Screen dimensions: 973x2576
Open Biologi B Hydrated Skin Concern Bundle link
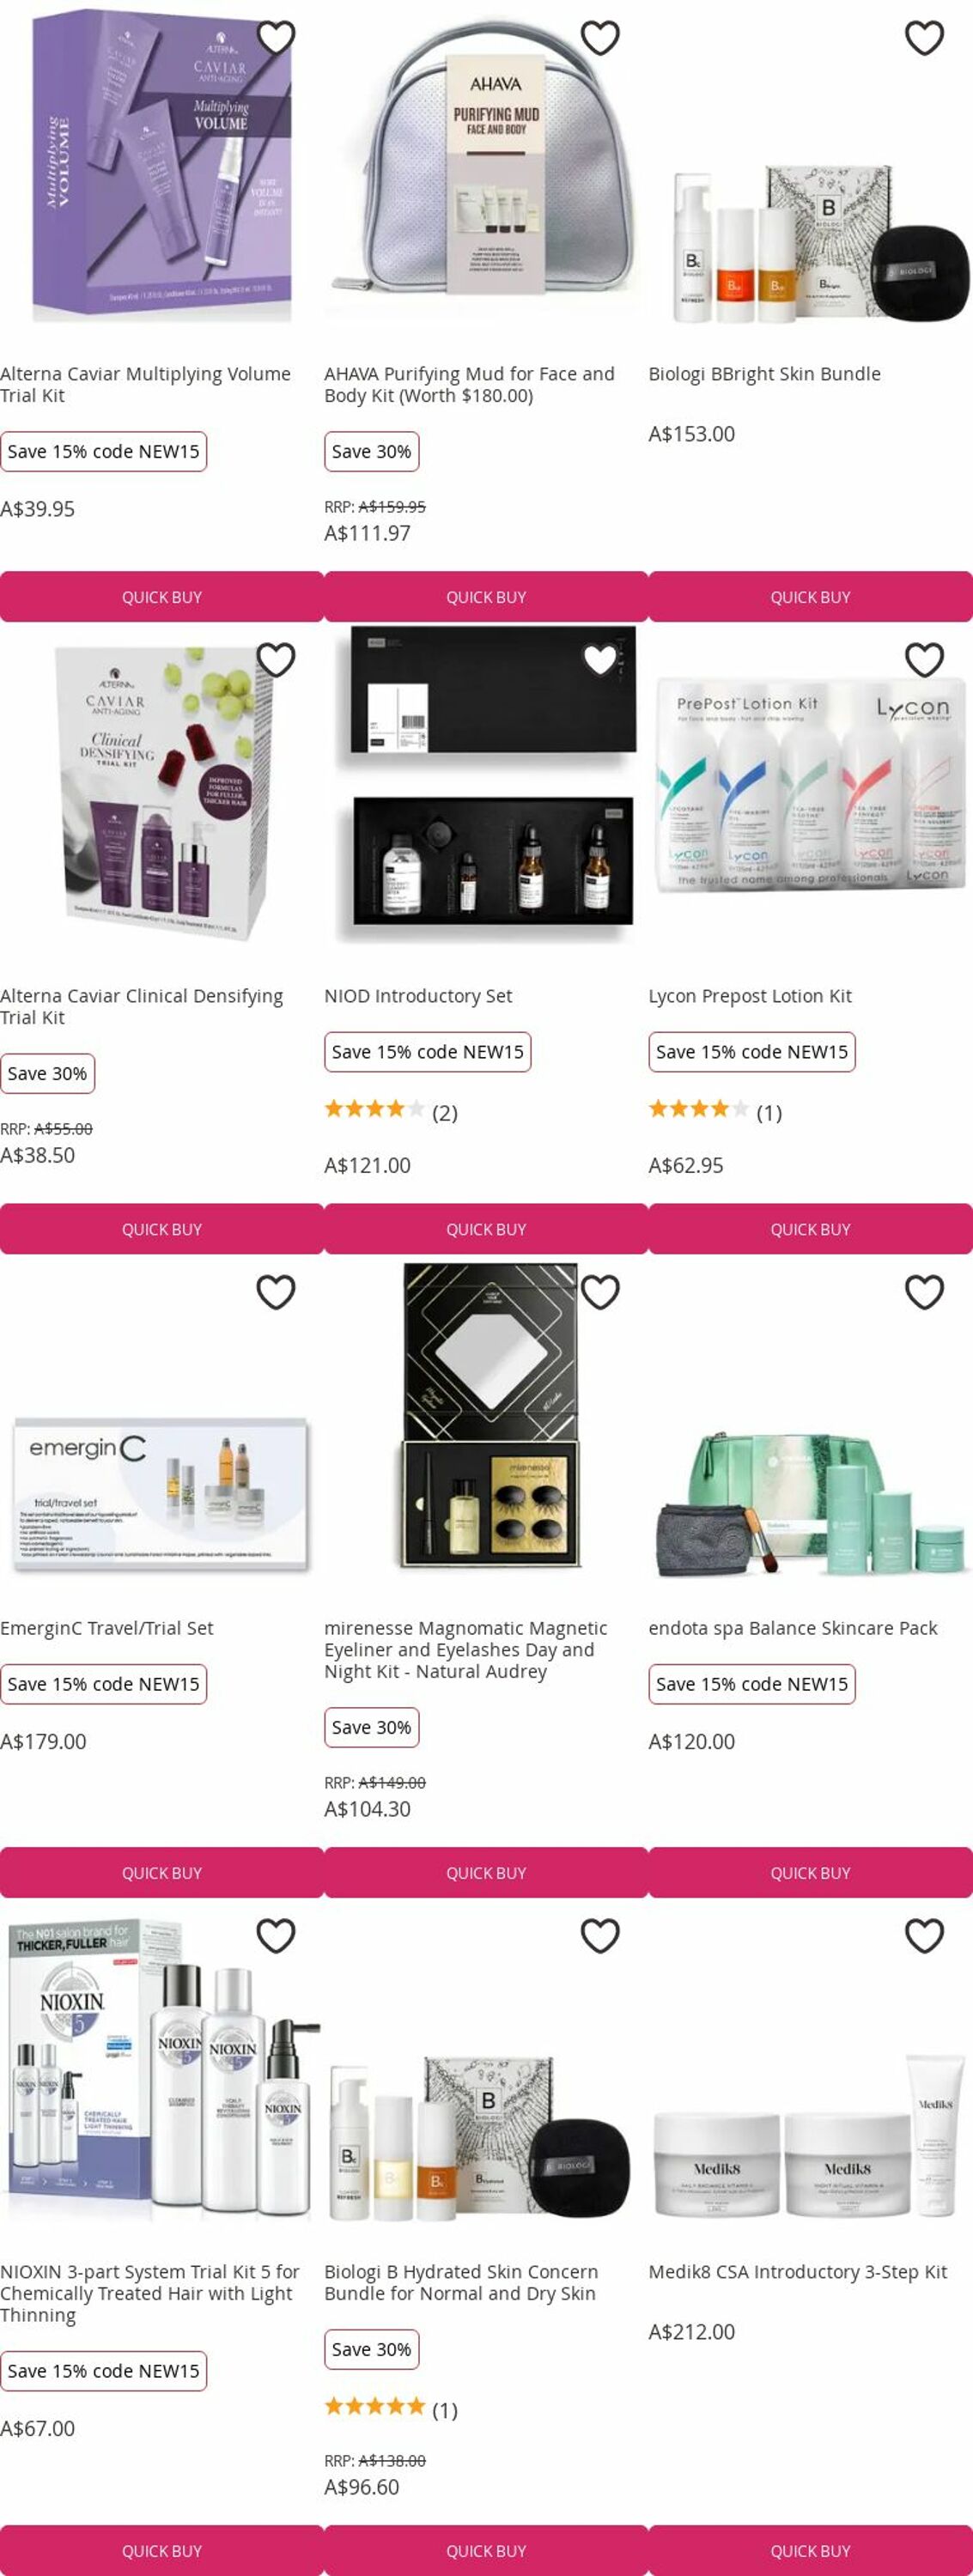click(461, 2283)
